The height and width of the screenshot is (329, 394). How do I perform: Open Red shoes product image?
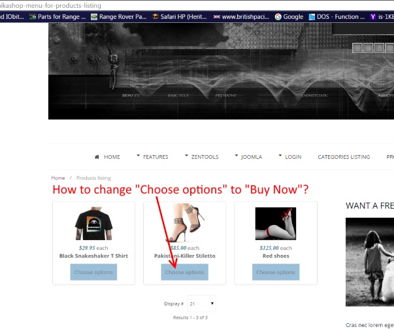tap(276, 224)
